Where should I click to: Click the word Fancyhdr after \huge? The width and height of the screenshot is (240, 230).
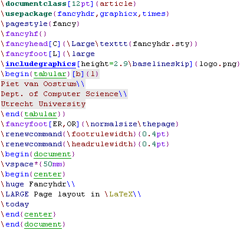click(48, 184)
